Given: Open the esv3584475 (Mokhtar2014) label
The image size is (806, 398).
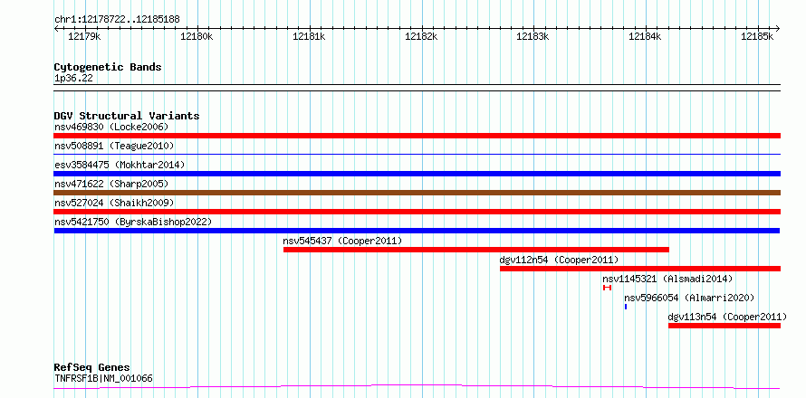Looking at the screenshot, I should tap(120, 165).
